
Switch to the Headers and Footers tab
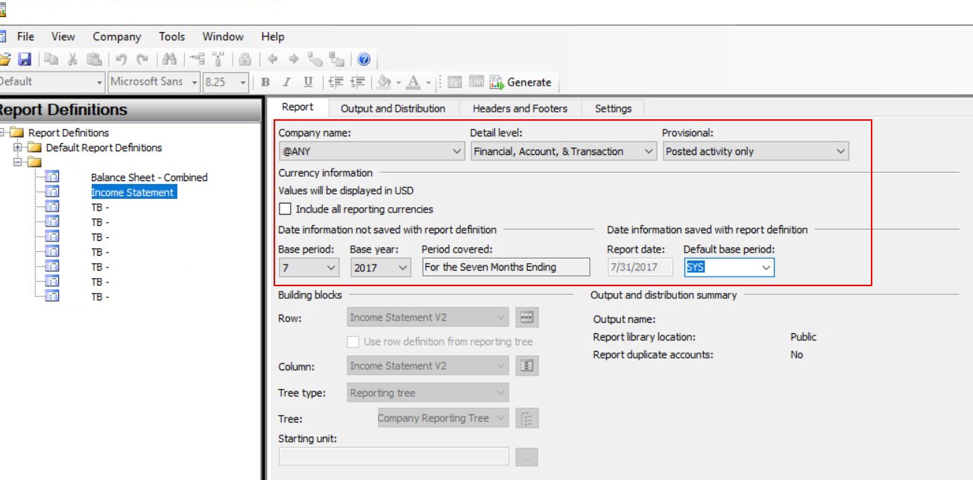(519, 108)
